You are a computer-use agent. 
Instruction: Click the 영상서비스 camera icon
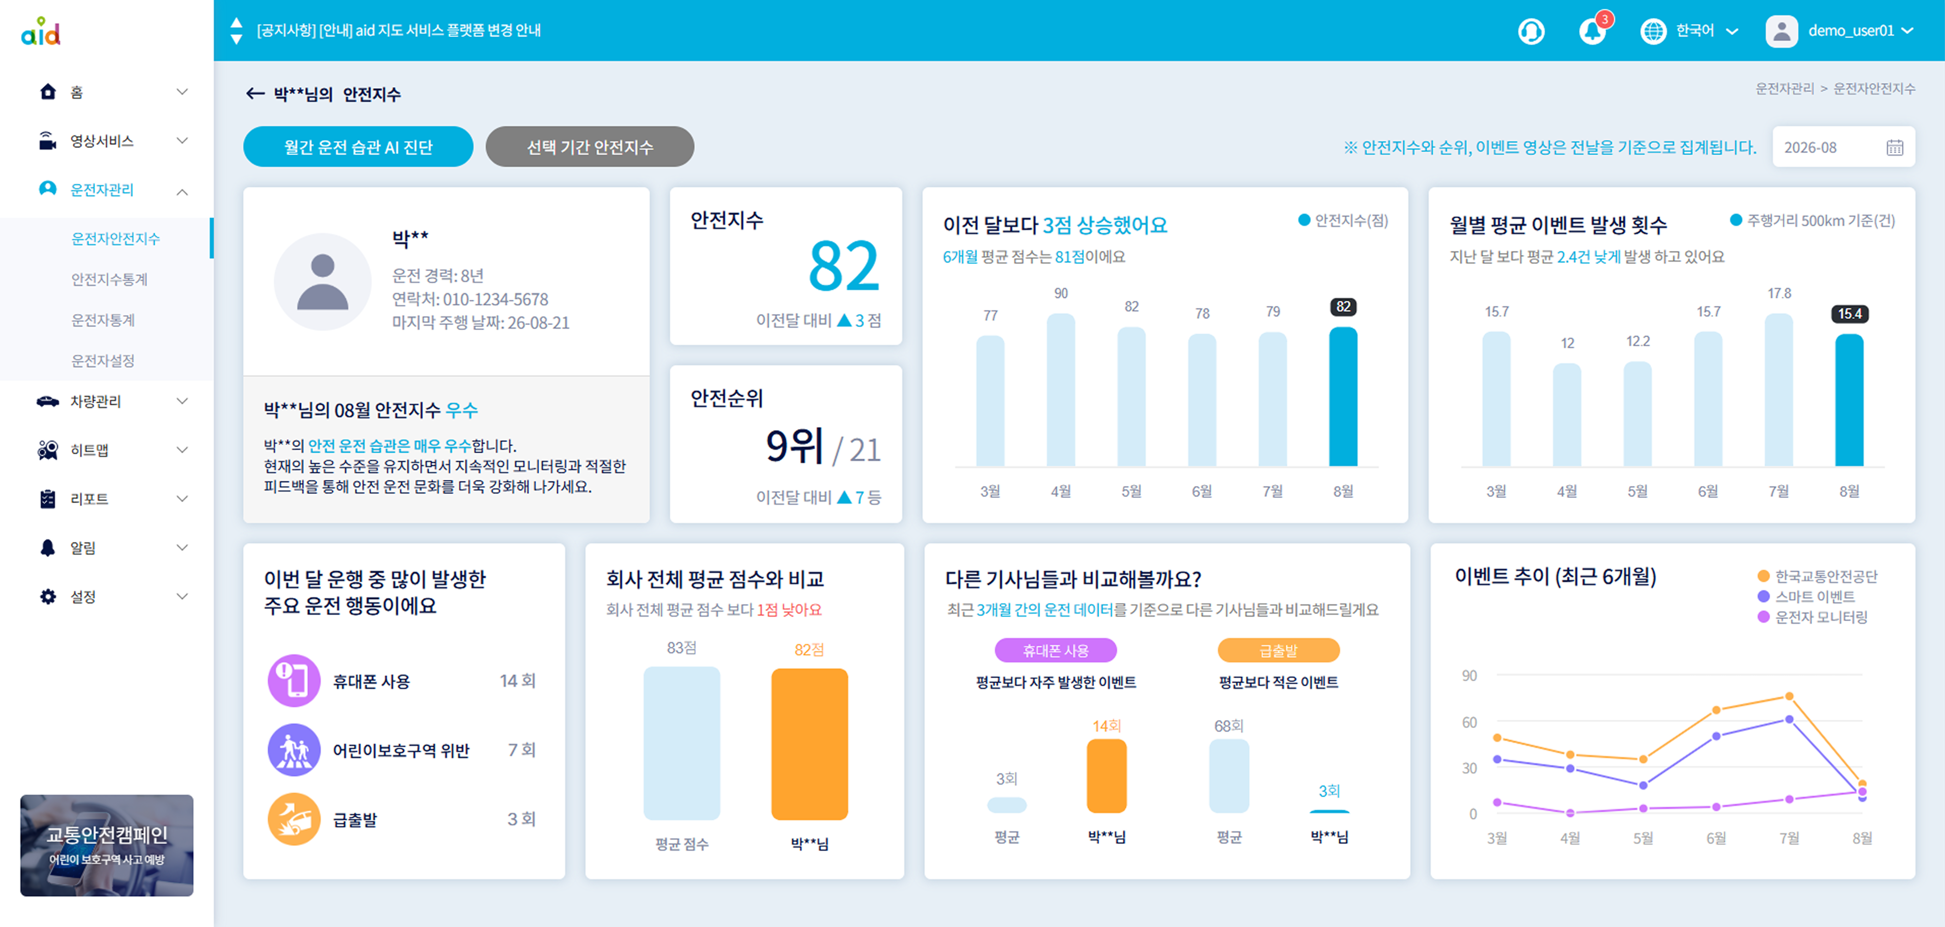[47, 140]
